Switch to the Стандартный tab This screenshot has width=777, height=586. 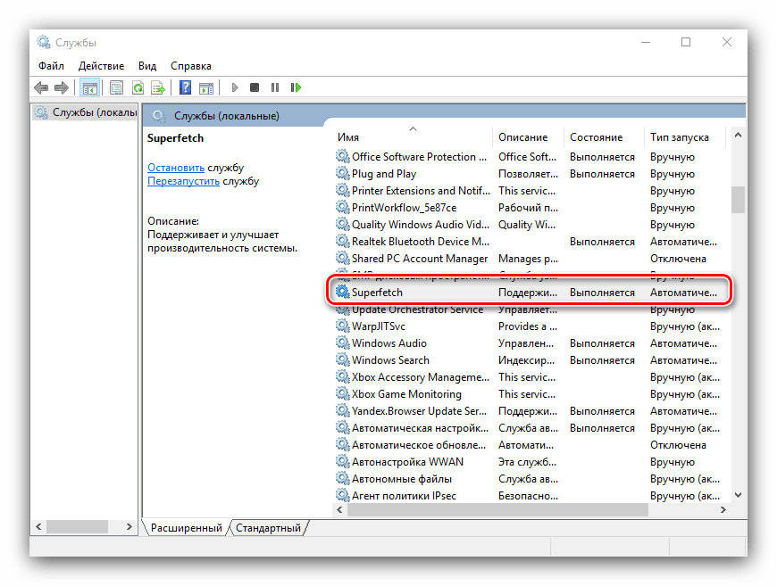(268, 528)
